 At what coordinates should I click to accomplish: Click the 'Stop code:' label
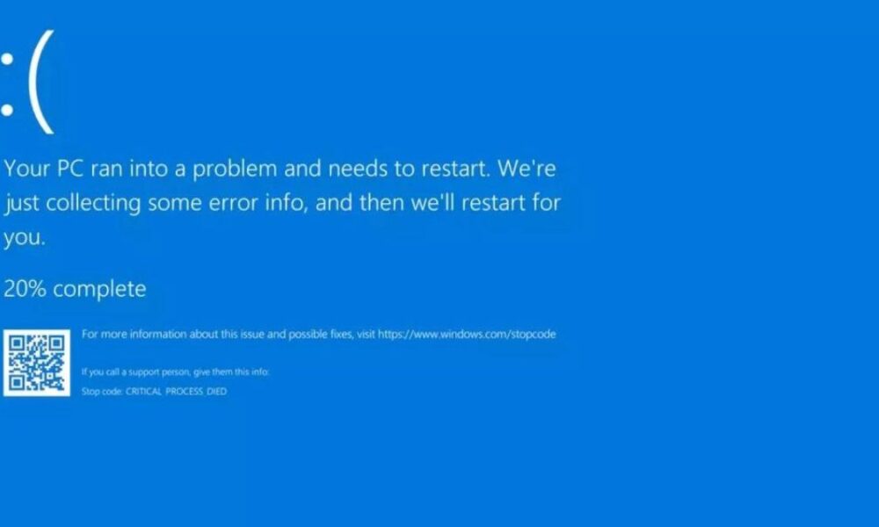(102, 392)
